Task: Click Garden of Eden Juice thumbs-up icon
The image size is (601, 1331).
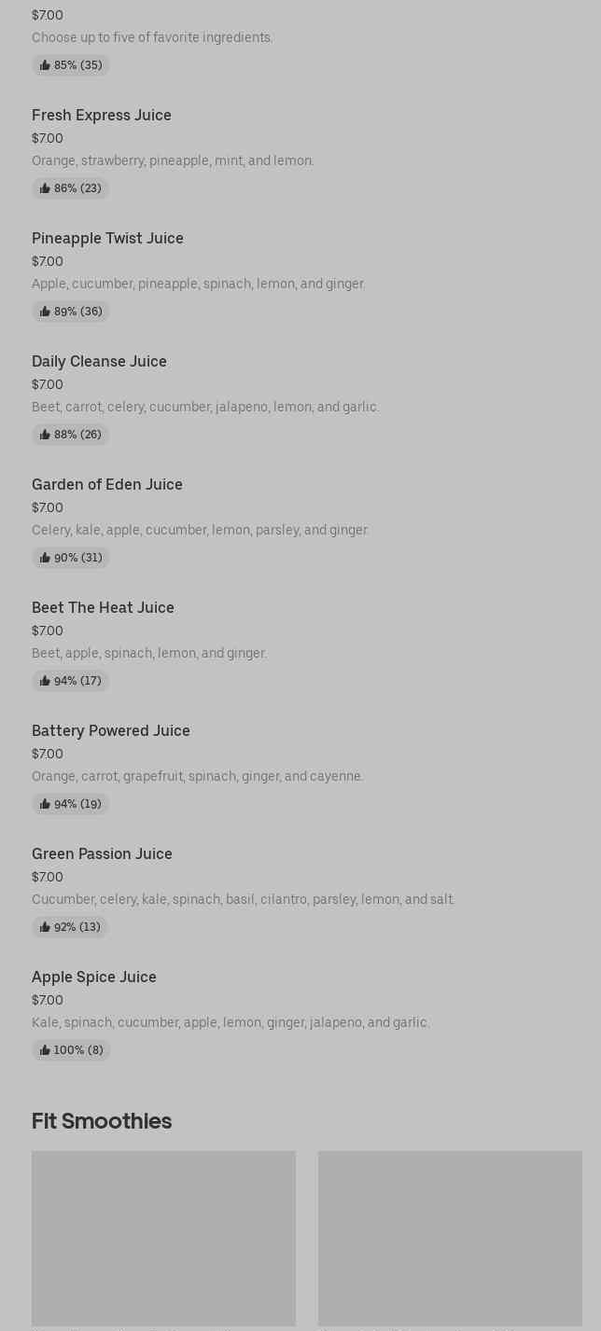Action: pos(45,558)
